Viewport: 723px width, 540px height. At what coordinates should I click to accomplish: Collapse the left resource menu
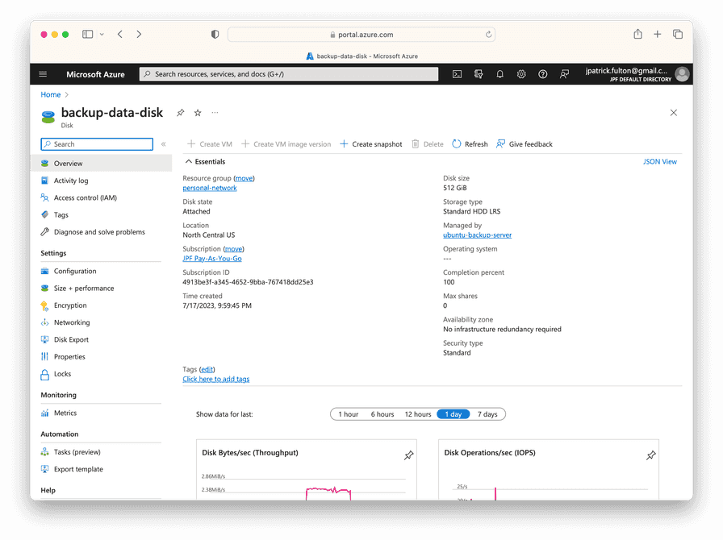[x=164, y=144]
